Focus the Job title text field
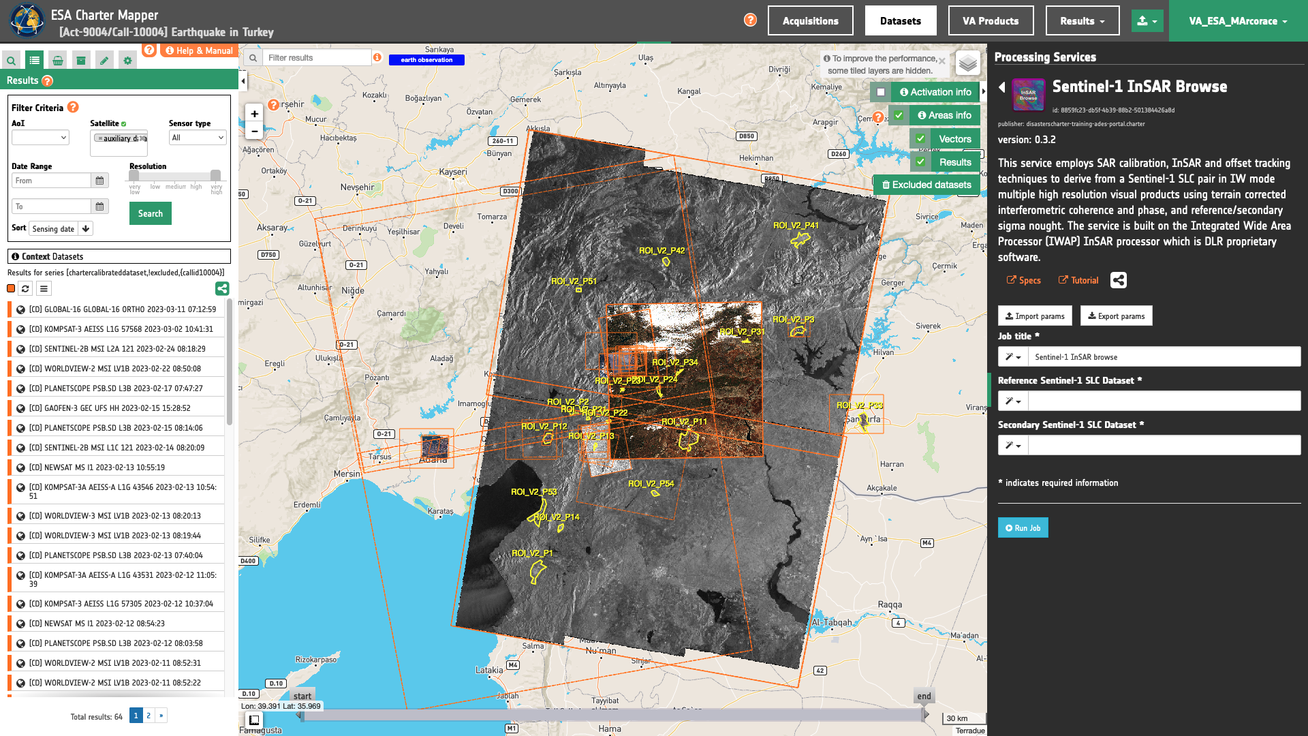The height and width of the screenshot is (736, 1308). pyautogui.click(x=1164, y=357)
